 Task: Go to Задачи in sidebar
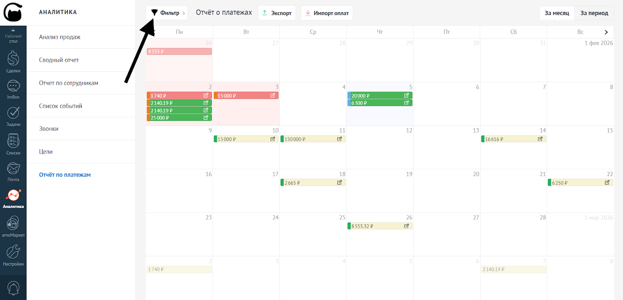click(x=13, y=116)
